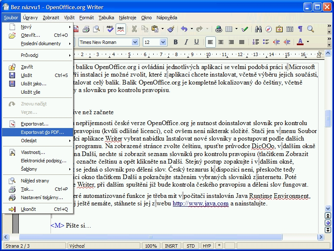The height and width of the screenshot is (251, 334).
Task: Click the 100% zoom status field
Action: coord(151,246)
